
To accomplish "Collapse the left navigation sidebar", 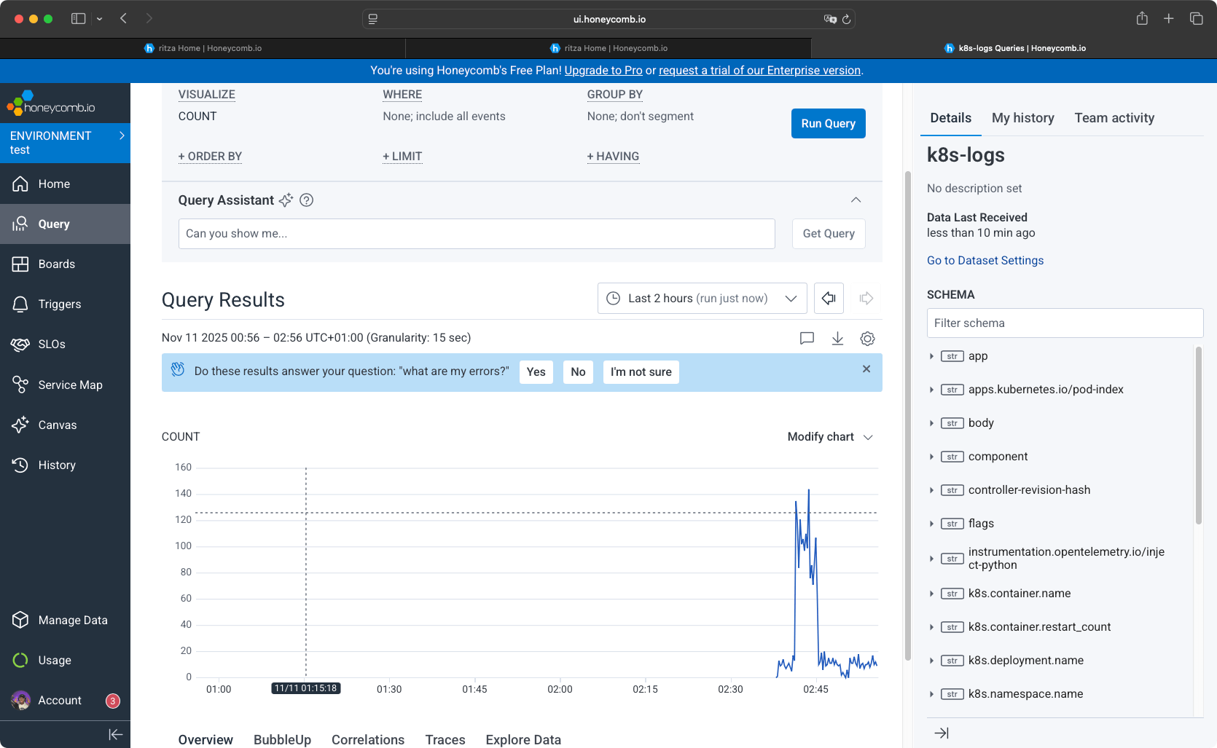I will coord(115,734).
